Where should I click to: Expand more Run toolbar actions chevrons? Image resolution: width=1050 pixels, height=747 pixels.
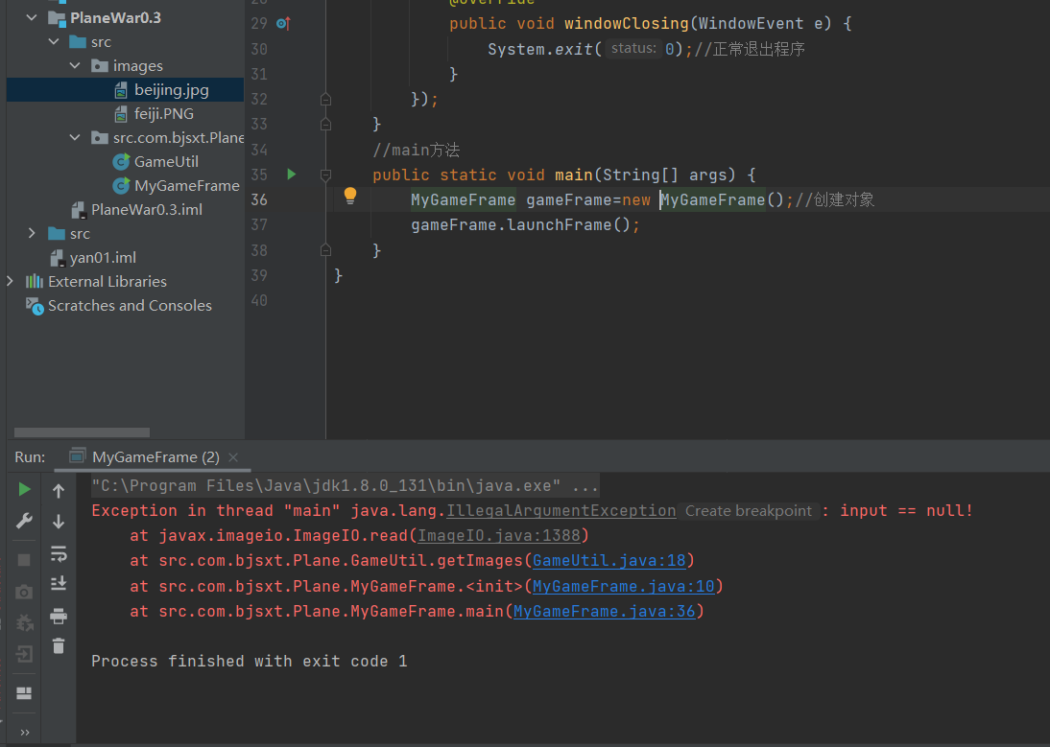tap(25, 733)
